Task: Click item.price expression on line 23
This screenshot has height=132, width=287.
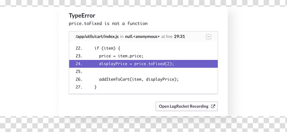Action: [130, 56]
